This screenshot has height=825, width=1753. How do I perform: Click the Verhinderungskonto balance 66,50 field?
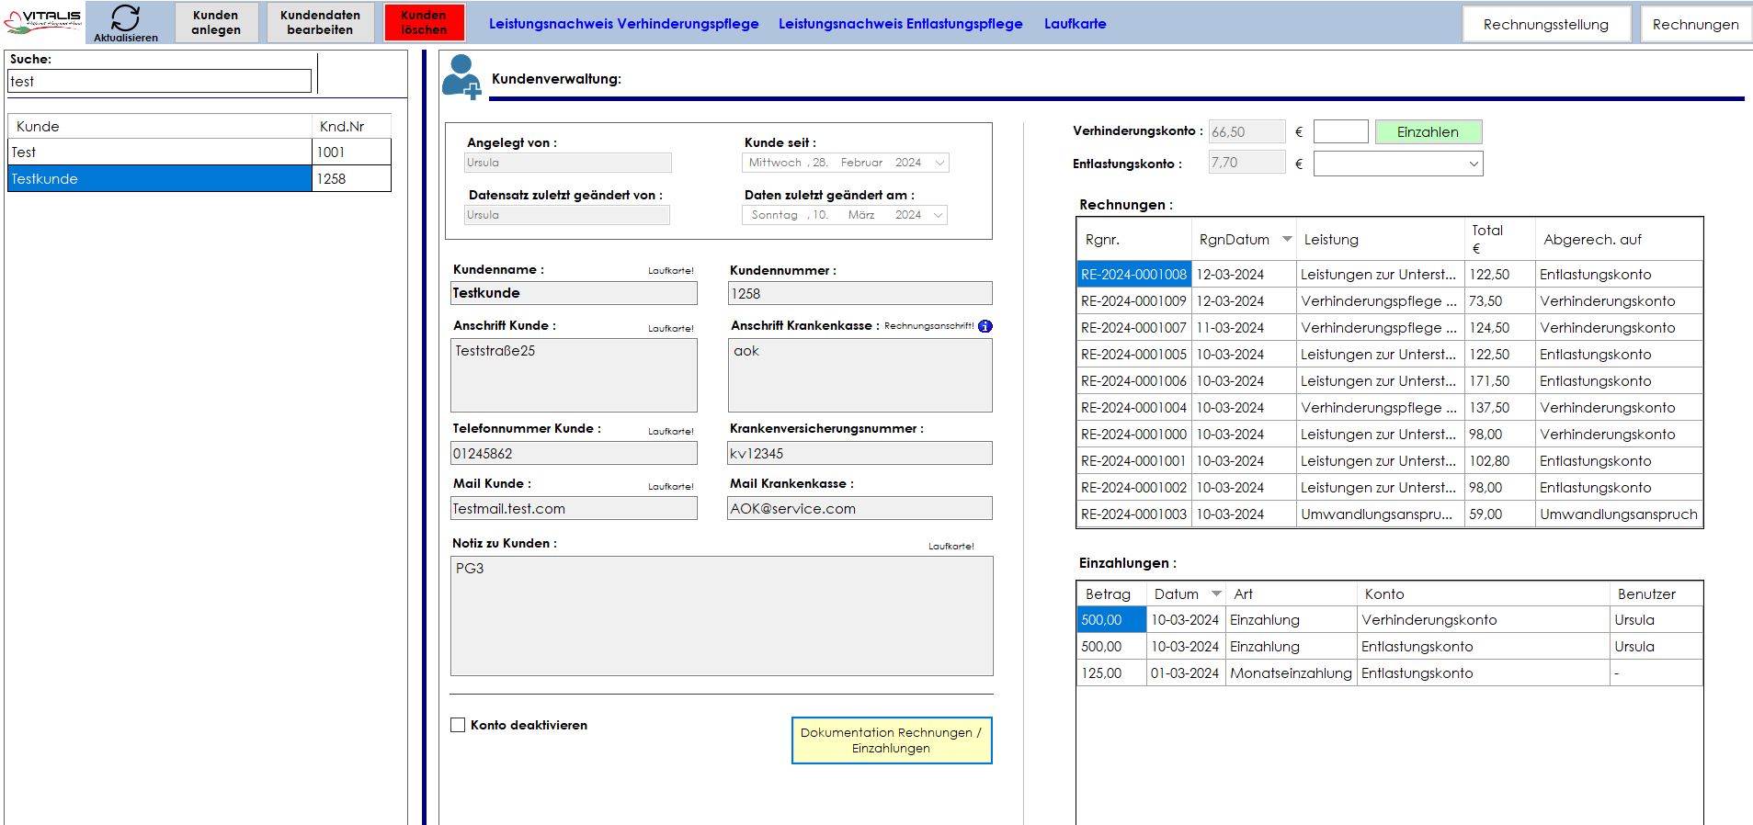coord(1246,131)
